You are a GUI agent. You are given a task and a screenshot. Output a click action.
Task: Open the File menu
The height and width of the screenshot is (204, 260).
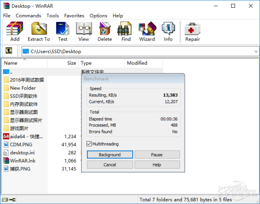(x=6, y=15)
